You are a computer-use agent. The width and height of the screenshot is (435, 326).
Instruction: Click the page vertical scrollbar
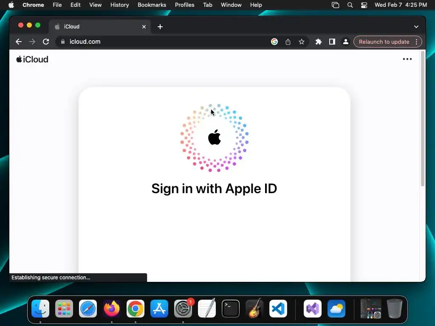(423, 119)
